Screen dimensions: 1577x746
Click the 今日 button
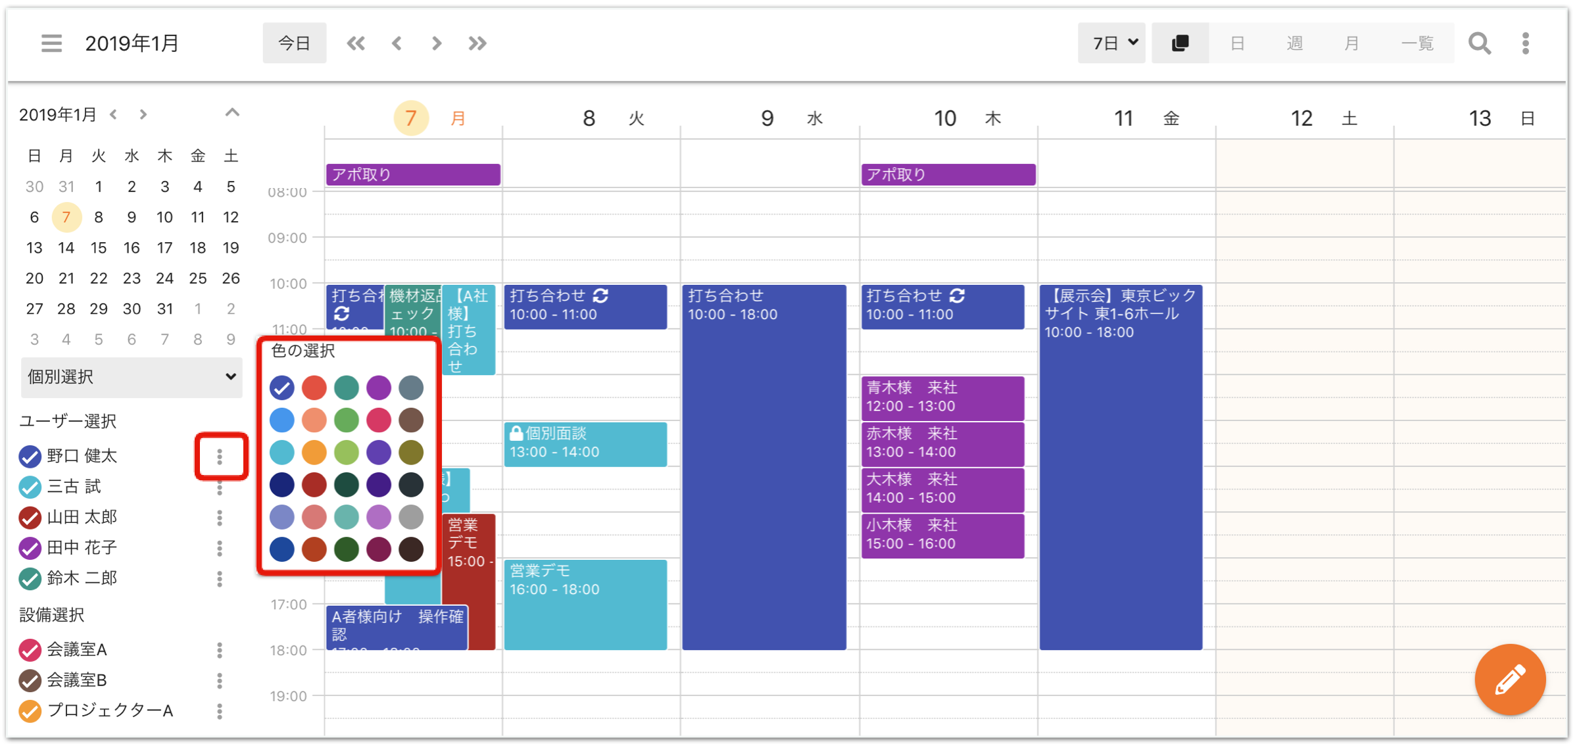tap(294, 43)
